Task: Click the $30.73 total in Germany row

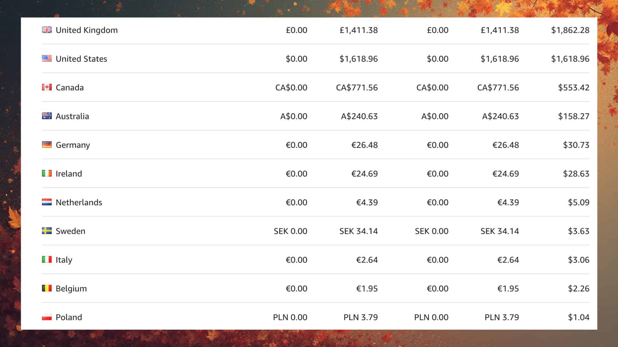Action: 576,145
